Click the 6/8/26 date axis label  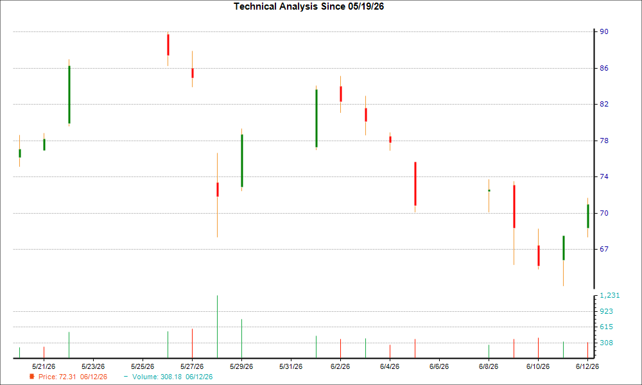(x=489, y=366)
